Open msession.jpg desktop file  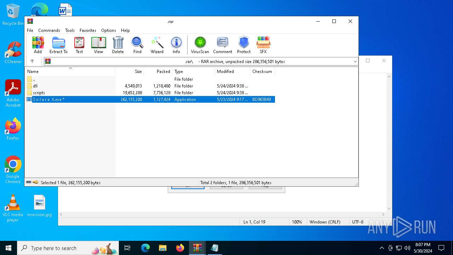[x=39, y=206]
